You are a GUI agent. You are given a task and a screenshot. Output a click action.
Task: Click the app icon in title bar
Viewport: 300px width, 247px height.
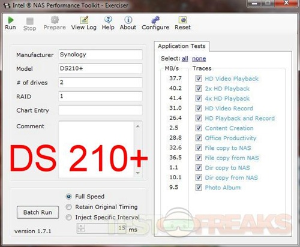coord(7,6)
